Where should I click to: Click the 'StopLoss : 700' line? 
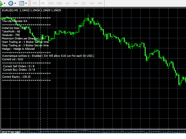coord(11,35)
